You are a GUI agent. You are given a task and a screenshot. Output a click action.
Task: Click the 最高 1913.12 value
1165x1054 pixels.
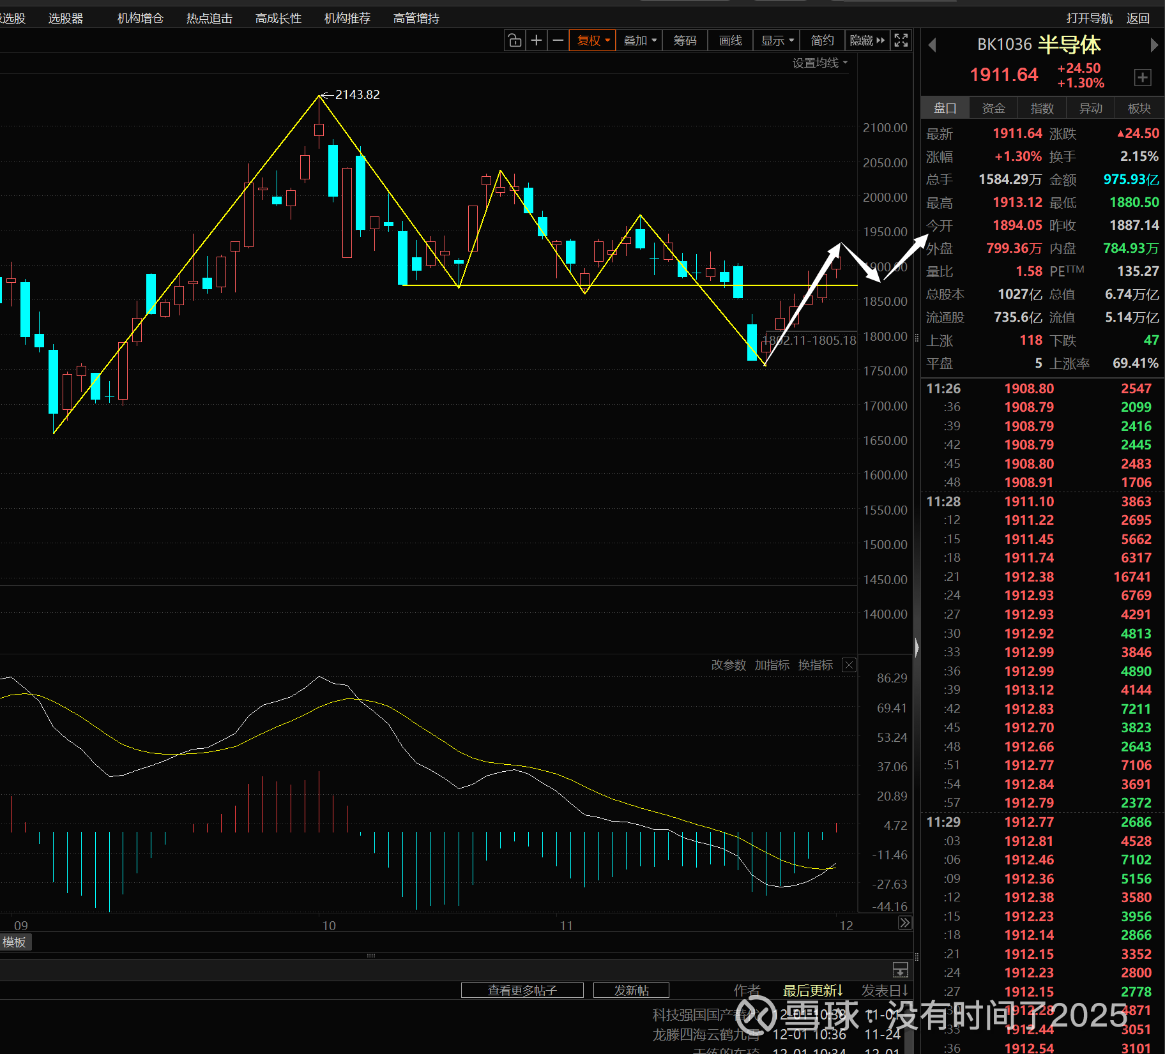pyautogui.click(x=1017, y=202)
